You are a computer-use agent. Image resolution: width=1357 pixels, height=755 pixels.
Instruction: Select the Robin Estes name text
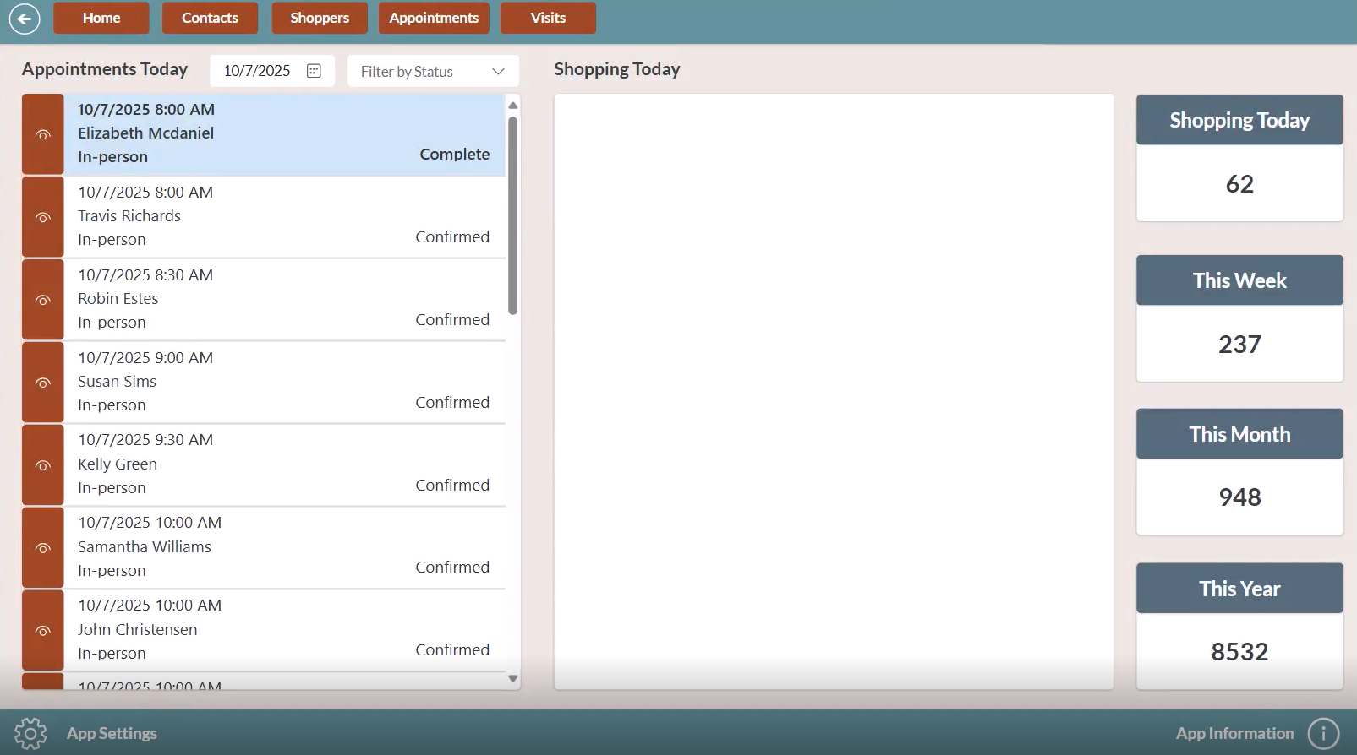tap(118, 298)
